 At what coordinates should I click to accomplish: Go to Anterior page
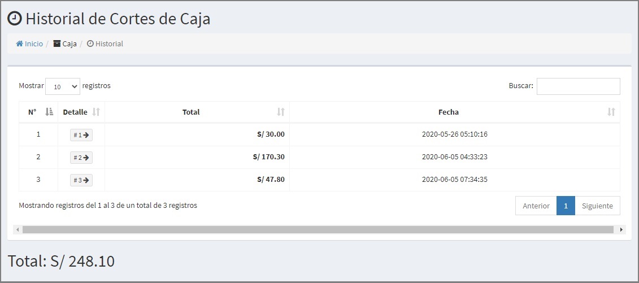[x=536, y=206]
